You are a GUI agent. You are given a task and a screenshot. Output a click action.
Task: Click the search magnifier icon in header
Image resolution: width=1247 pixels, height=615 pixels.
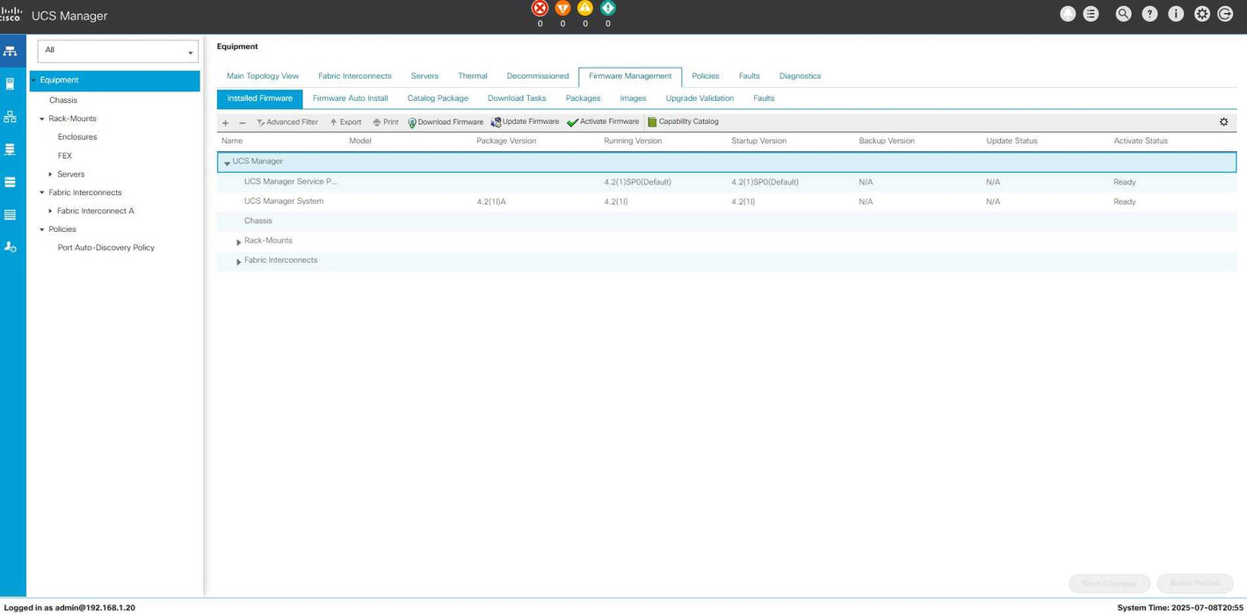click(1123, 14)
